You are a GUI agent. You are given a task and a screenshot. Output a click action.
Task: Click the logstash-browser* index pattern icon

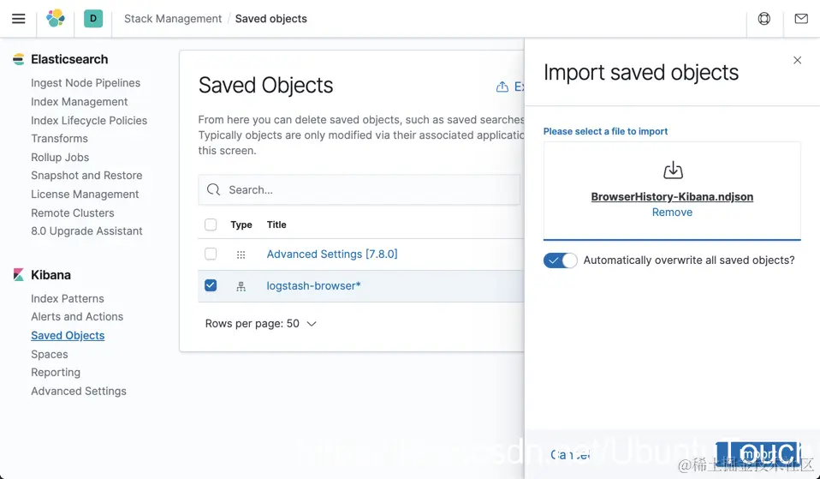tap(241, 286)
